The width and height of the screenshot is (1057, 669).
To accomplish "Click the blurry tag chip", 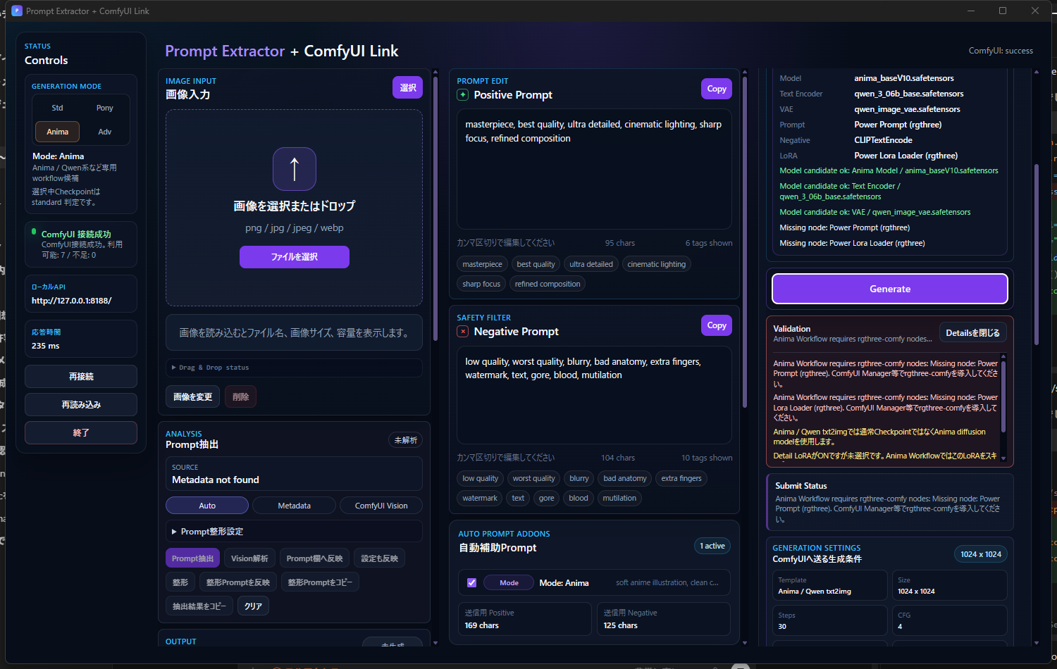I will 579,478.
